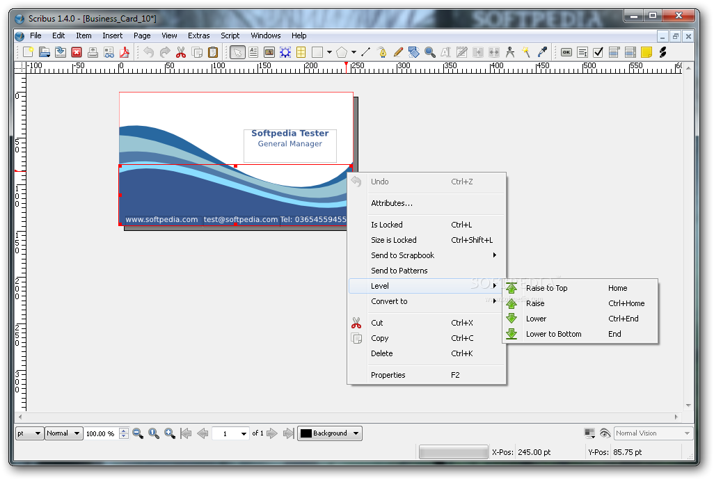Create a new document with toolbar icon
This screenshot has width=714, height=480.
click(x=29, y=52)
